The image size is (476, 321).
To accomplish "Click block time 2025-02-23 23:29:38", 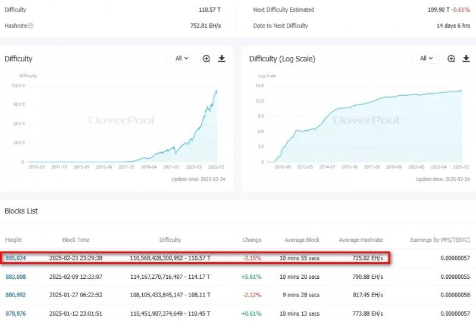I will coord(76,258).
